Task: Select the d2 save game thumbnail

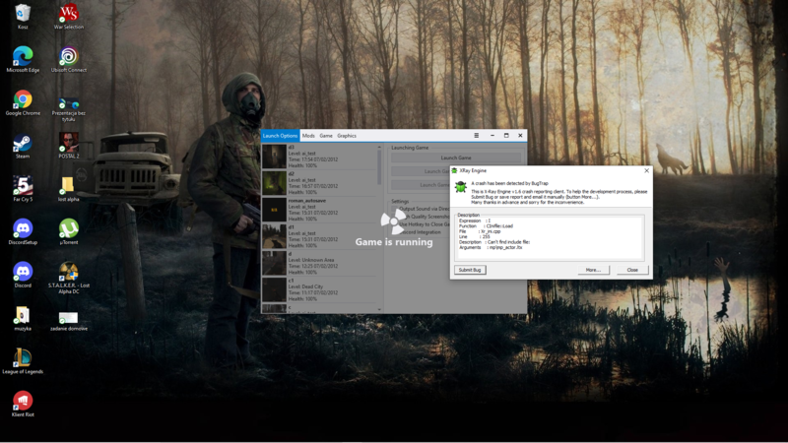Action: [274, 183]
